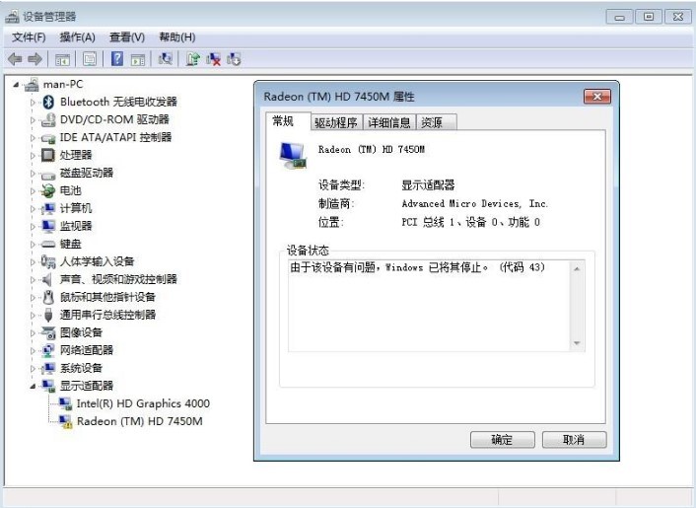Collapse the 显示适配器 node
This screenshot has width=696, height=508.
click(x=33, y=387)
